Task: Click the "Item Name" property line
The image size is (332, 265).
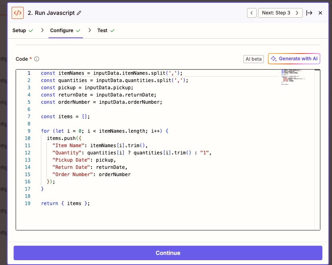Action: pyautogui.click(x=100, y=146)
